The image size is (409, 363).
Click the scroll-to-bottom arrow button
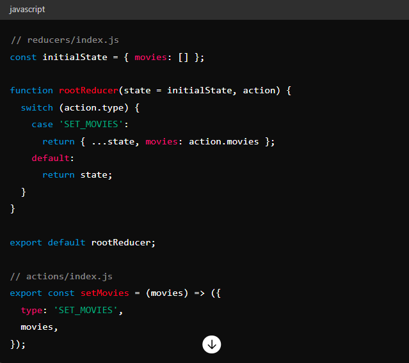click(211, 344)
